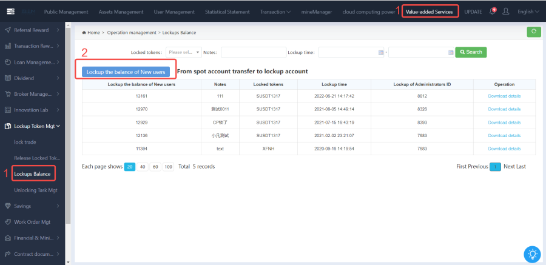
Task: Click the UPDATE menu item
Action: tap(473, 12)
